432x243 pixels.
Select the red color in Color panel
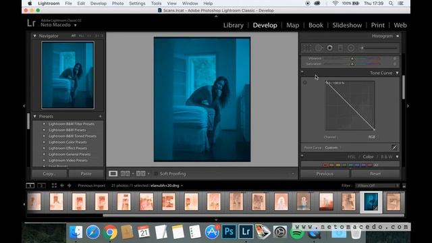click(x=325, y=165)
